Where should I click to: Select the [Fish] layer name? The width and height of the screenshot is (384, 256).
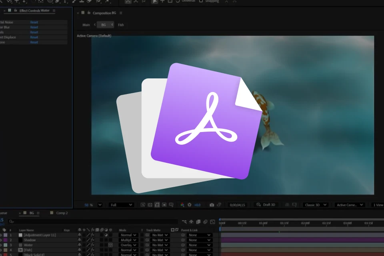[28, 250]
